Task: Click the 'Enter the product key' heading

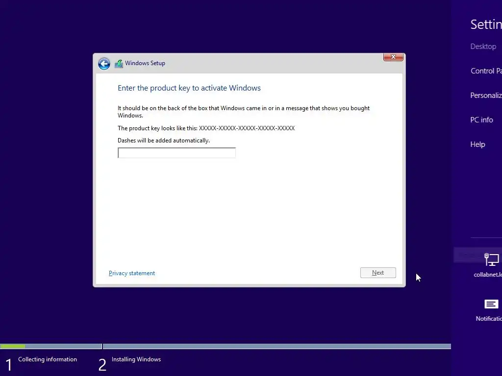Action: click(x=189, y=88)
